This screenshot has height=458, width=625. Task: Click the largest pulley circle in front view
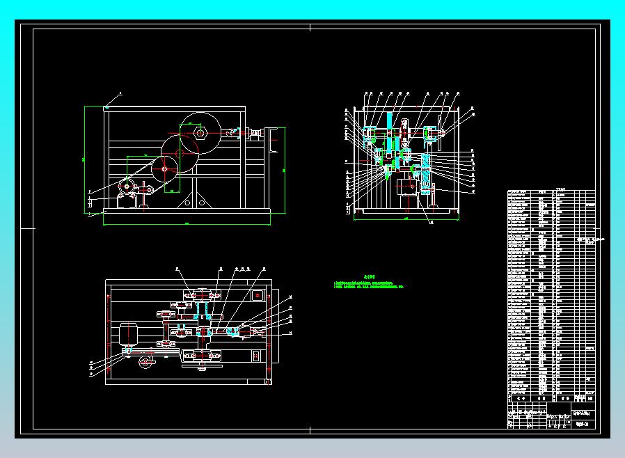coord(200,133)
